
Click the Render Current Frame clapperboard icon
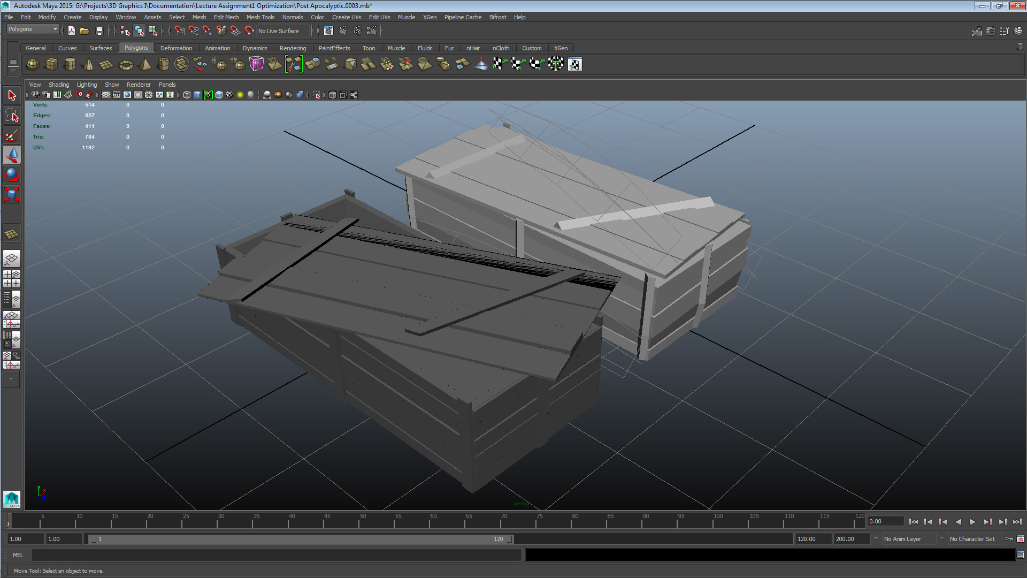click(343, 31)
